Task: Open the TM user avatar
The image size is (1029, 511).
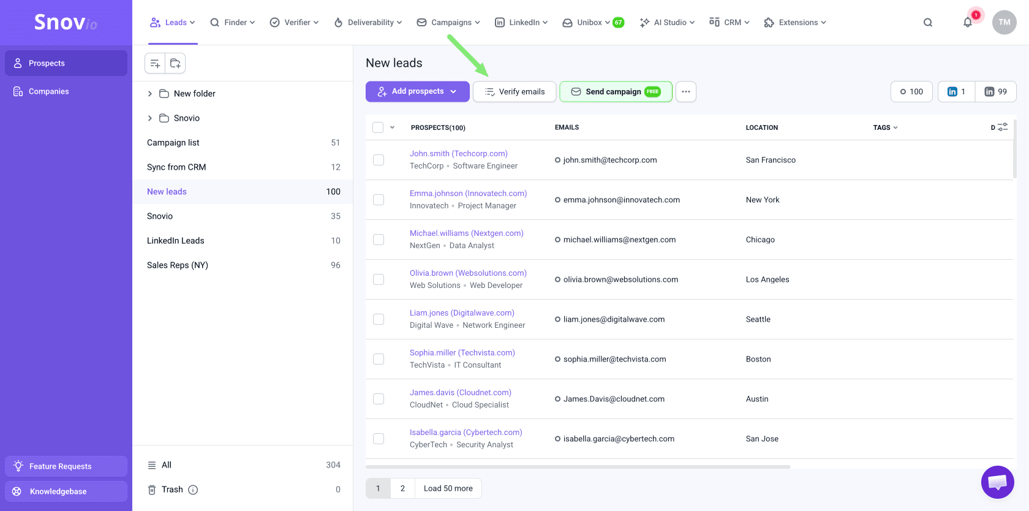Action: pyautogui.click(x=1004, y=23)
